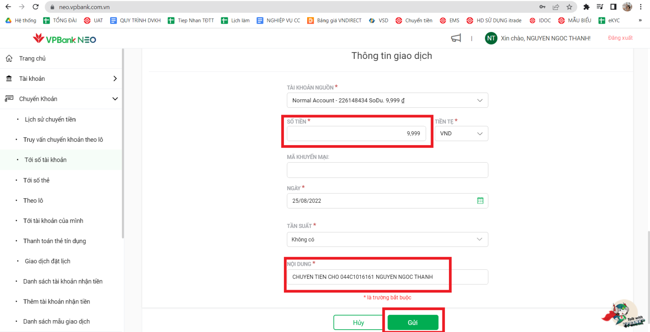This screenshot has height=332, width=650.
Task: Open the Tần suất frequency dropdown
Action: [387, 239]
